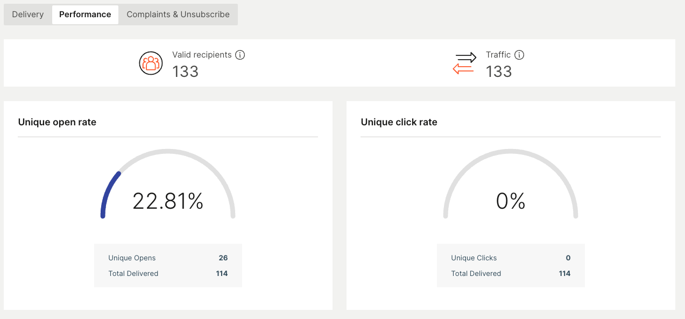
Task: Open the Complaints & Unsubscribe tab
Action: tap(178, 15)
